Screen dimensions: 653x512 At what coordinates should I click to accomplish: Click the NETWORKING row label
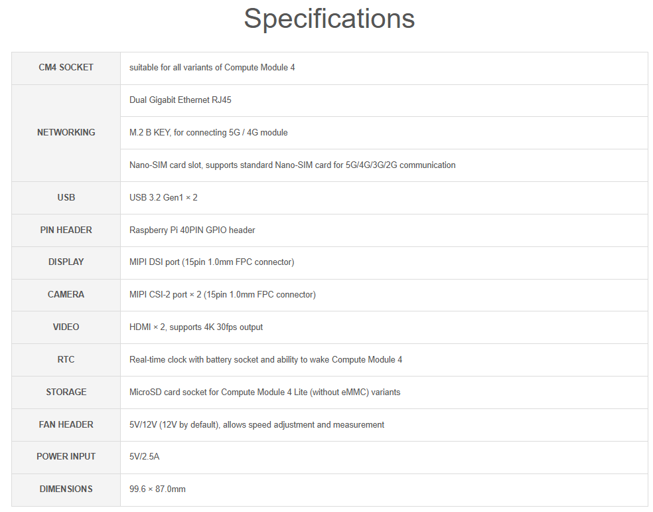(66, 132)
